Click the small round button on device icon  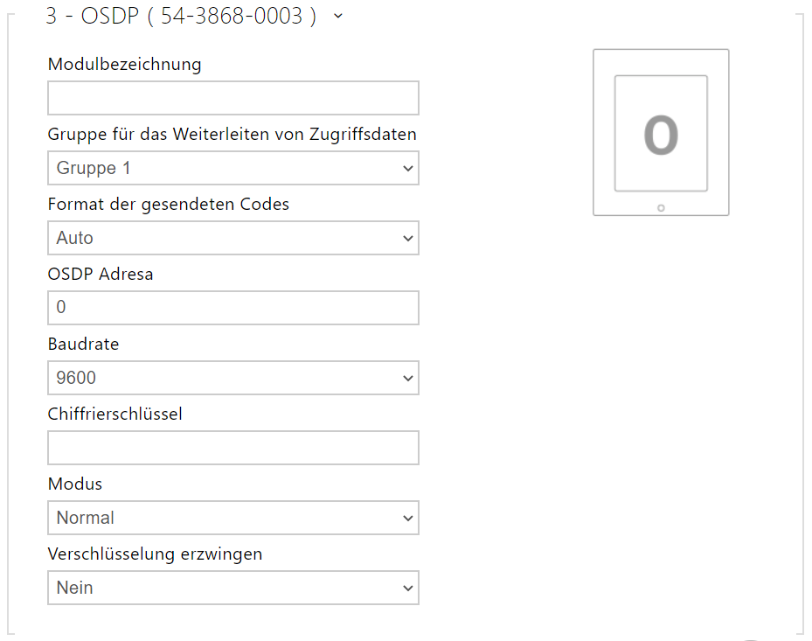coord(661,207)
